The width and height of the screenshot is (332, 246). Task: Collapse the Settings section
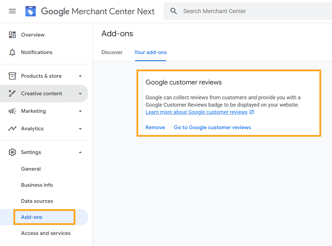tap(80, 152)
